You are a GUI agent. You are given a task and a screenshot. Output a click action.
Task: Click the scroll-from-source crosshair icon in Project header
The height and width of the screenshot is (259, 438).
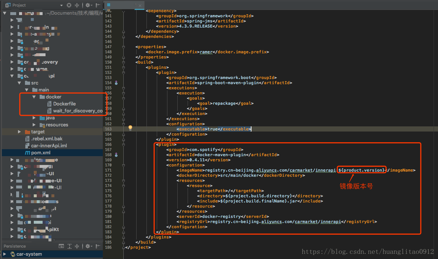pyautogui.click(x=69, y=5)
